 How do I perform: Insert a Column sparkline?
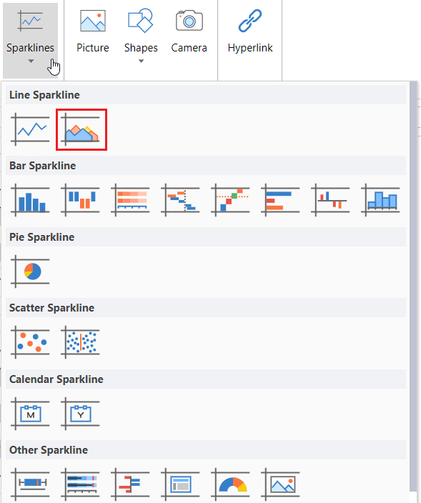point(30,200)
